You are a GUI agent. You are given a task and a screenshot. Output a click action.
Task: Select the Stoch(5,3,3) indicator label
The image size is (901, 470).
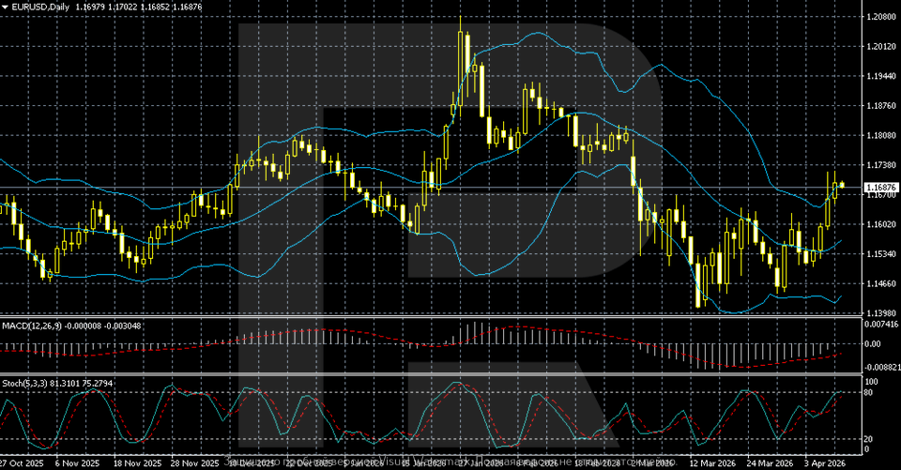[x=26, y=383]
